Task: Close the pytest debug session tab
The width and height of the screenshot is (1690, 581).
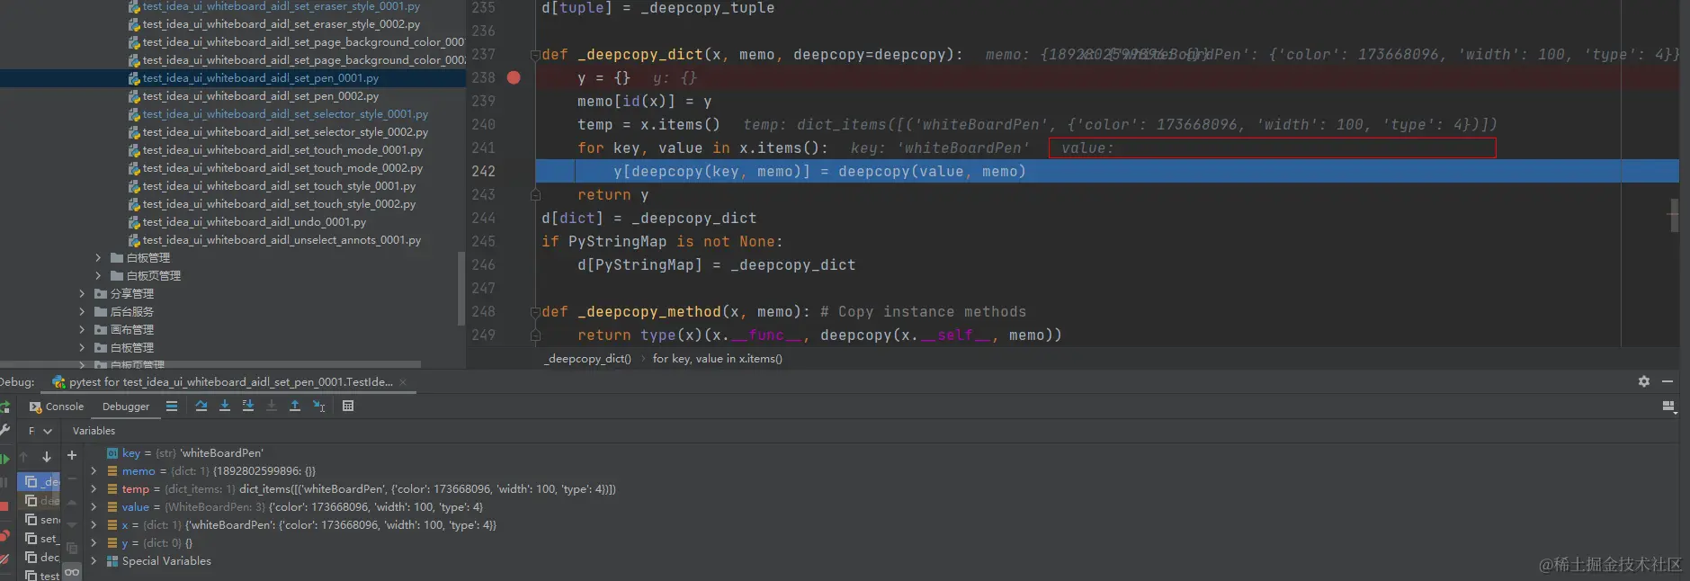Action: [403, 382]
